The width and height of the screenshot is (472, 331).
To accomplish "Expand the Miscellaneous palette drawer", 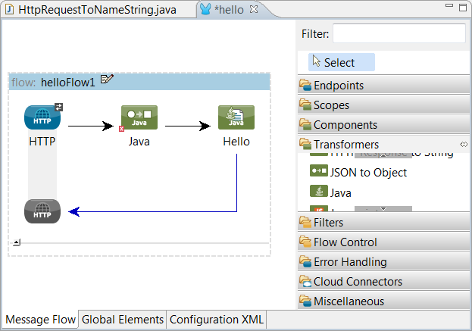I will pyautogui.click(x=383, y=301).
